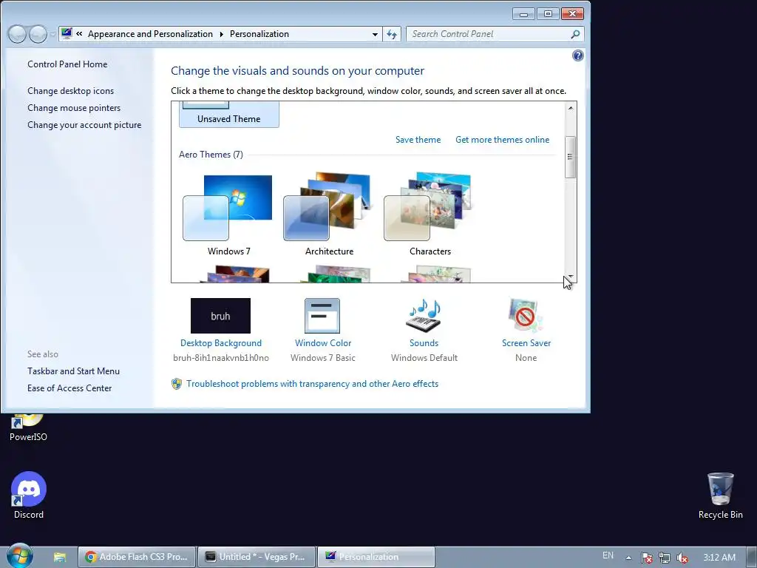Click the theme list scrollbar thumb

(x=571, y=157)
